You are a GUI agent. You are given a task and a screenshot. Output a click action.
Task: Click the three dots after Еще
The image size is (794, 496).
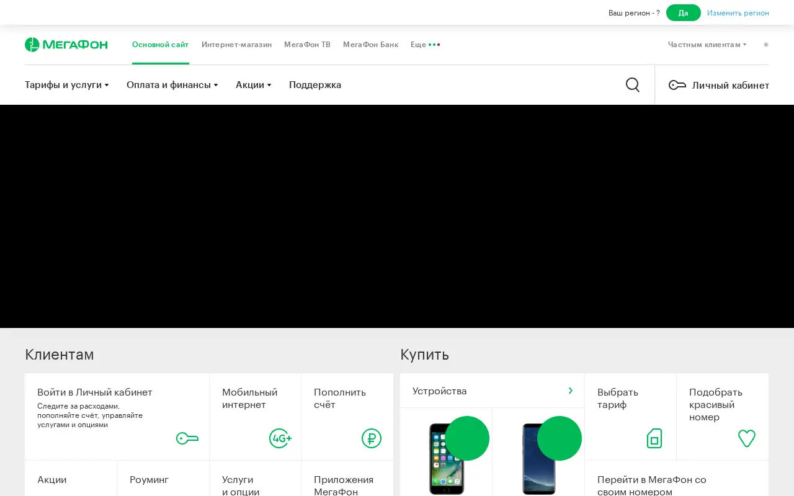coord(434,45)
